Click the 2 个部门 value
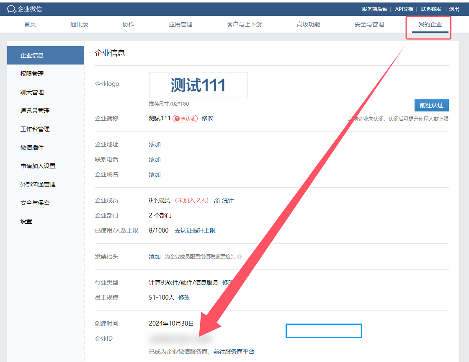Image resolution: width=469 pixels, height=362 pixels. click(160, 215)
